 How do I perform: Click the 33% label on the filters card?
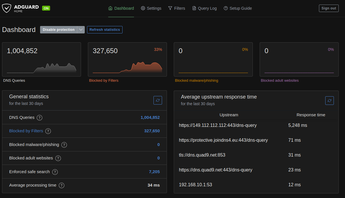pyautogui.click(x=158, y=49)
